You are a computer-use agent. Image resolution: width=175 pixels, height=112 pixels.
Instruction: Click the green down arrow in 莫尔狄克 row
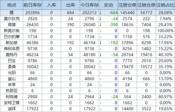click(100, 19)
